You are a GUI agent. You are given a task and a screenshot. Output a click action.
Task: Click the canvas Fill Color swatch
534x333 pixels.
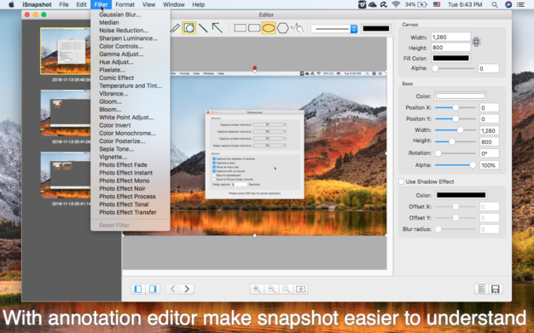(451, 58)
